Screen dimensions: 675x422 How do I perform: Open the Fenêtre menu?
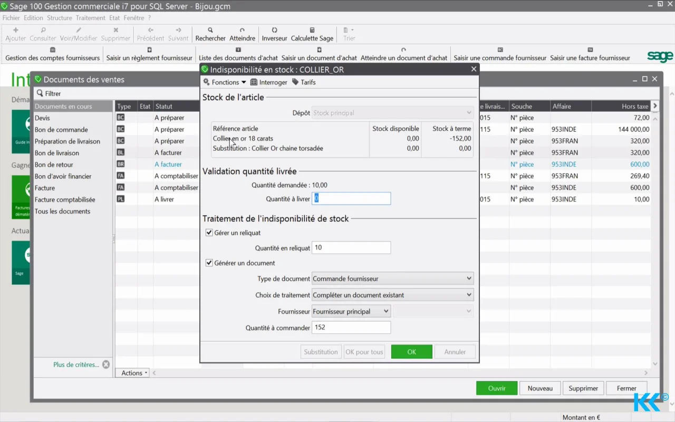click(134, 18)
